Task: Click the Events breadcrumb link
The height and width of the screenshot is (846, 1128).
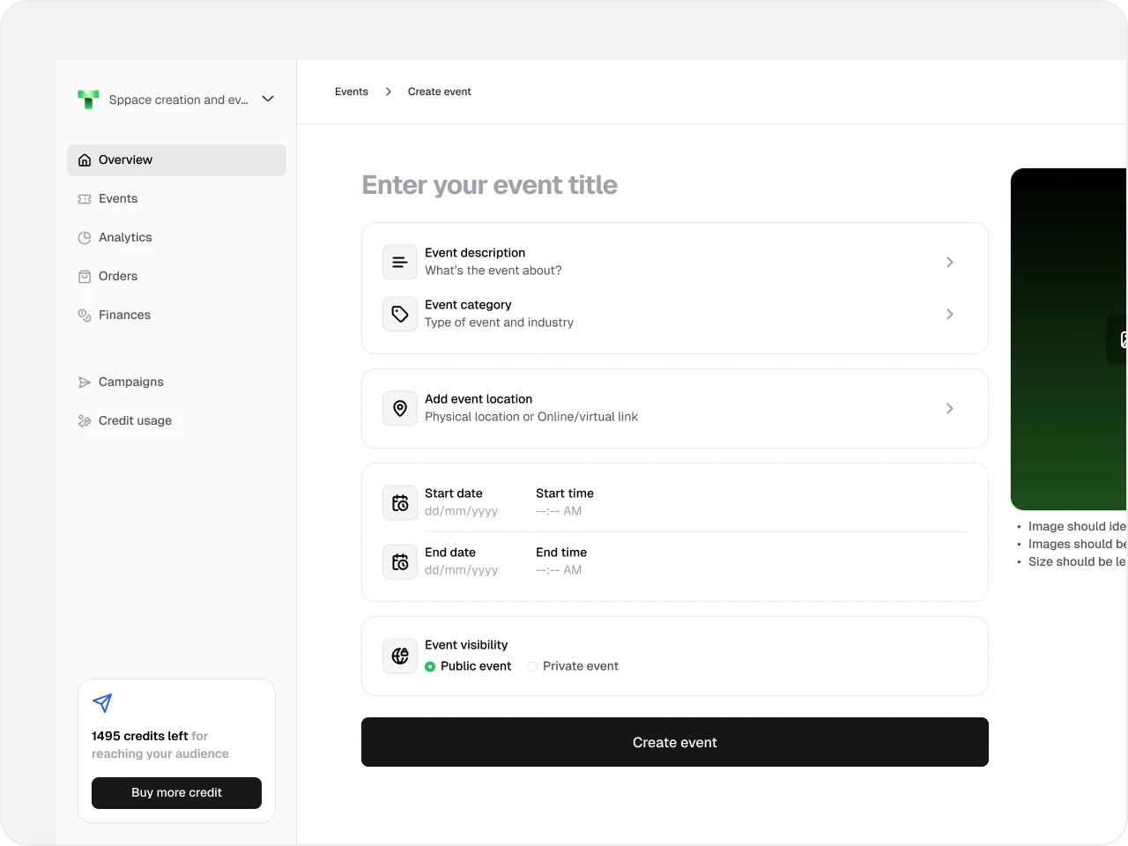Action: click(352, 92)
